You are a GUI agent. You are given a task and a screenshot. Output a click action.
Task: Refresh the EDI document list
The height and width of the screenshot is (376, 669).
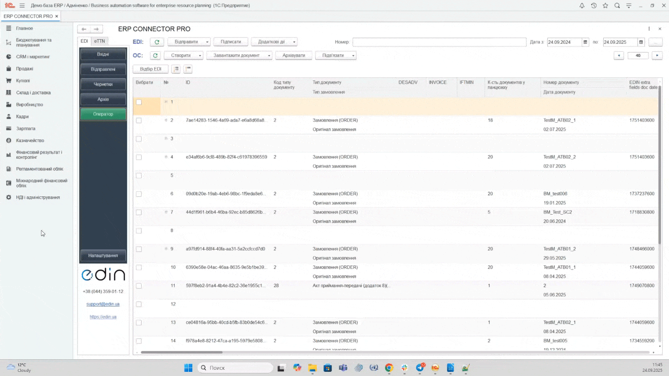(157, 42)
